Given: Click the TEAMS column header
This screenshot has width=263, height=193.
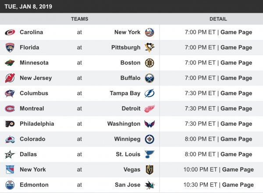Looking at the screenshot, I should 79,19.
